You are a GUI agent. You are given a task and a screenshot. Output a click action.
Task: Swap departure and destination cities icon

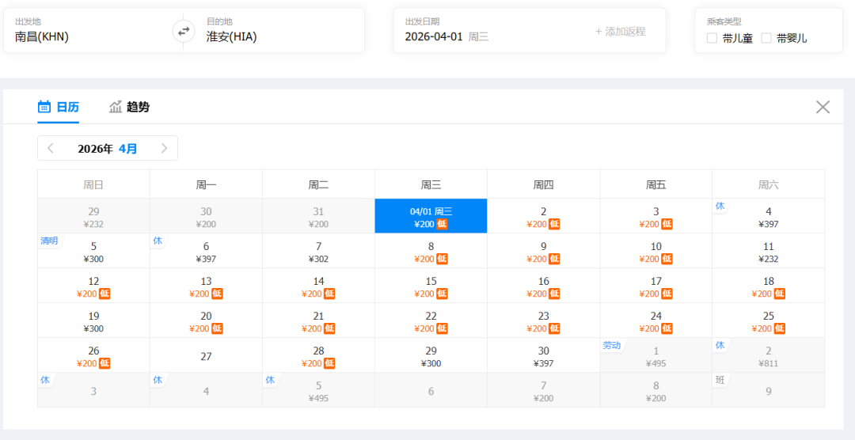pos(184,31)
